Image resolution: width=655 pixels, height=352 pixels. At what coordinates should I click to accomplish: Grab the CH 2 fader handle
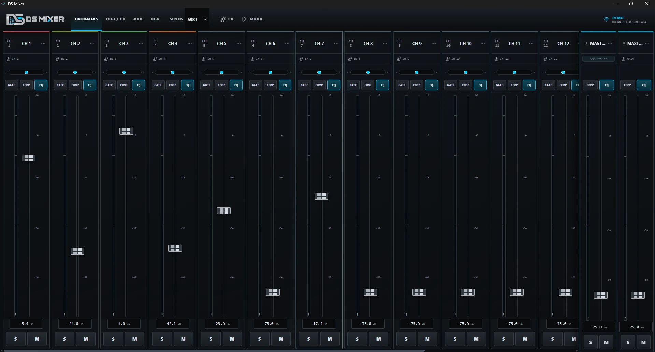pos(77,251)
